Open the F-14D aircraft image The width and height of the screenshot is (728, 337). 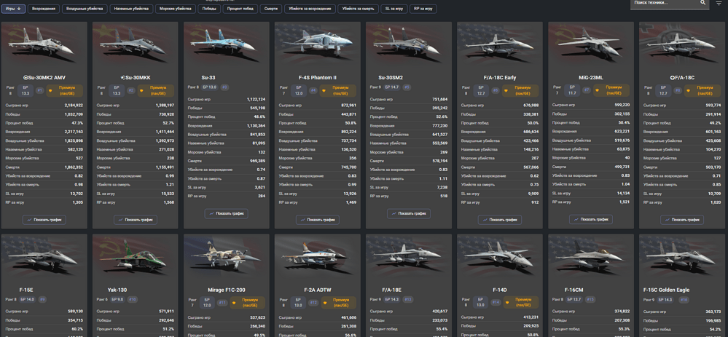click(500, 258)
